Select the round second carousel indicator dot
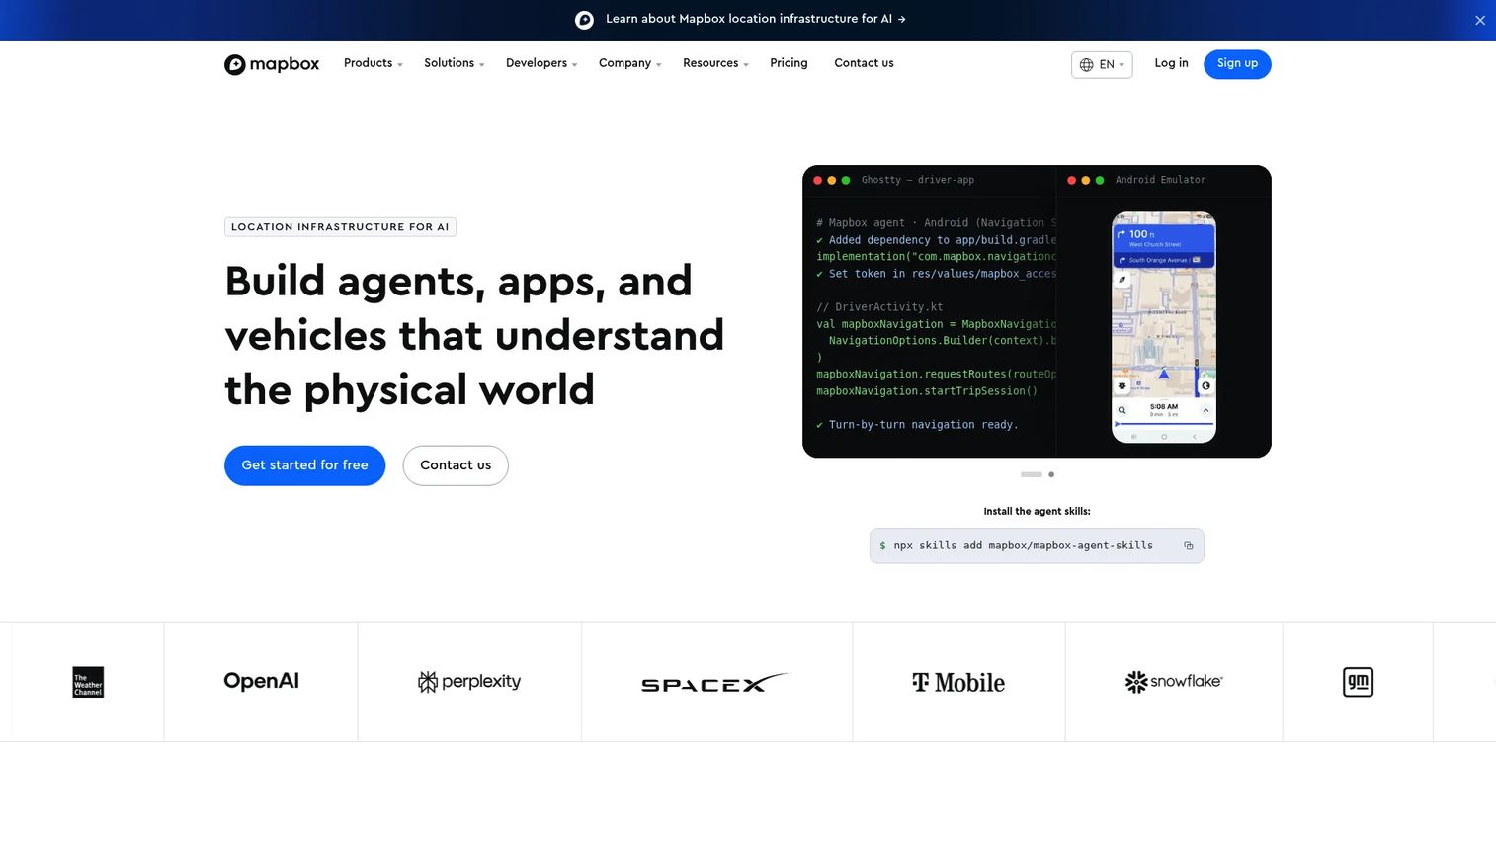Viewport: 1496px width, 841px height. [1051, 474]
